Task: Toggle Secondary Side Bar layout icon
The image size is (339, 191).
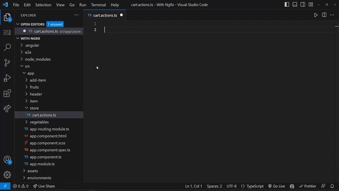Action: click(302, 5)
